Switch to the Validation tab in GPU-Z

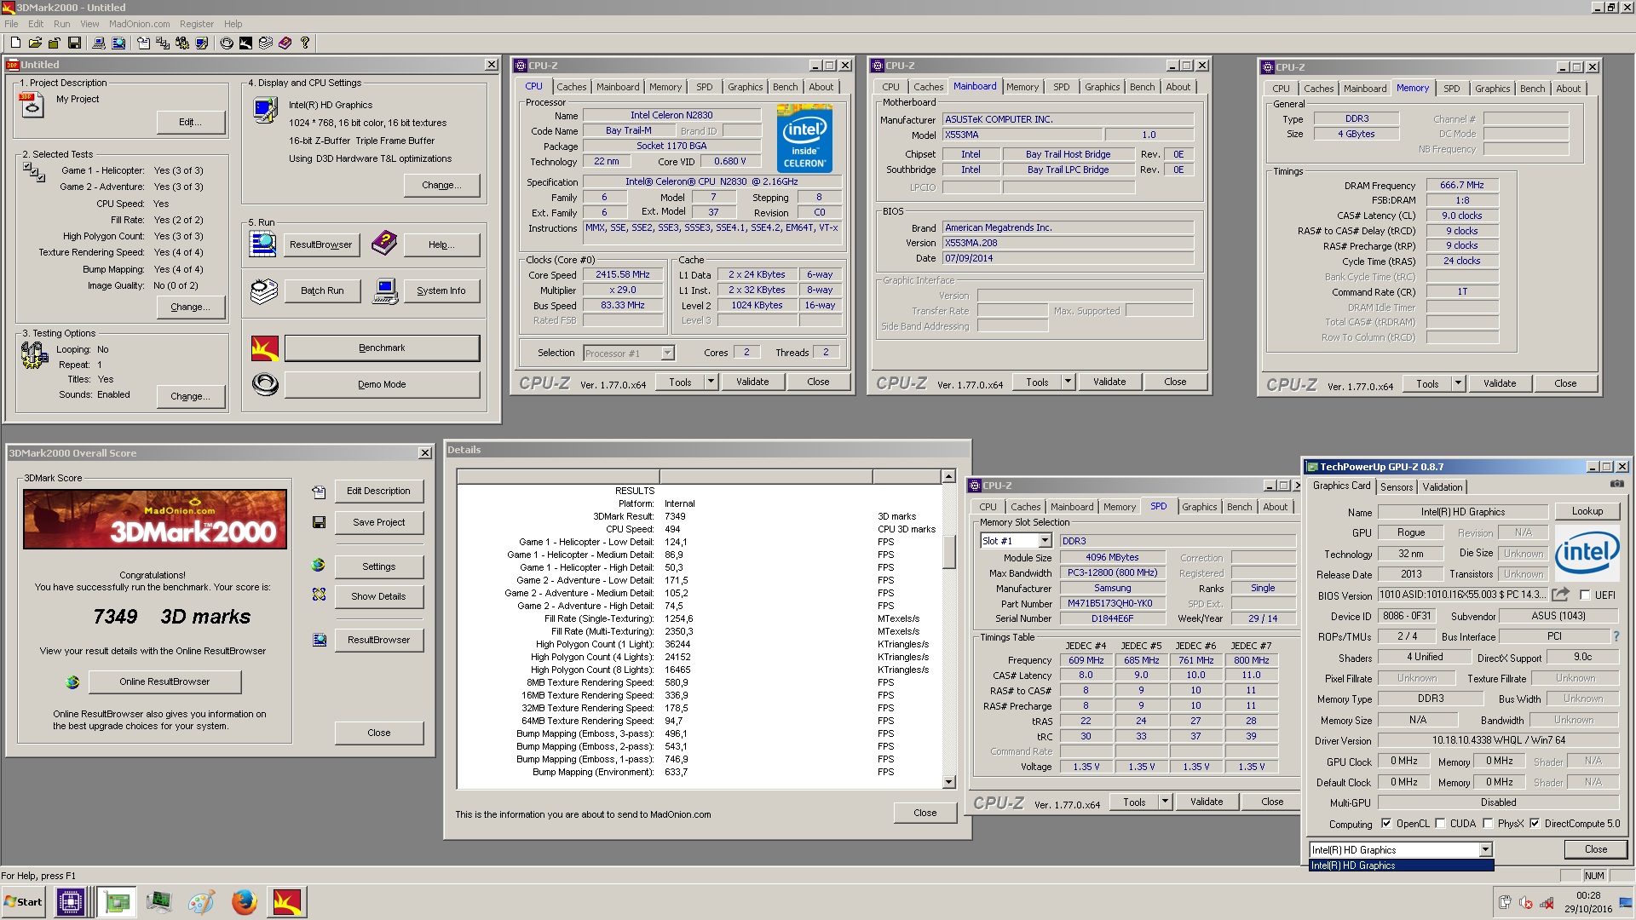pos(1443,486)
